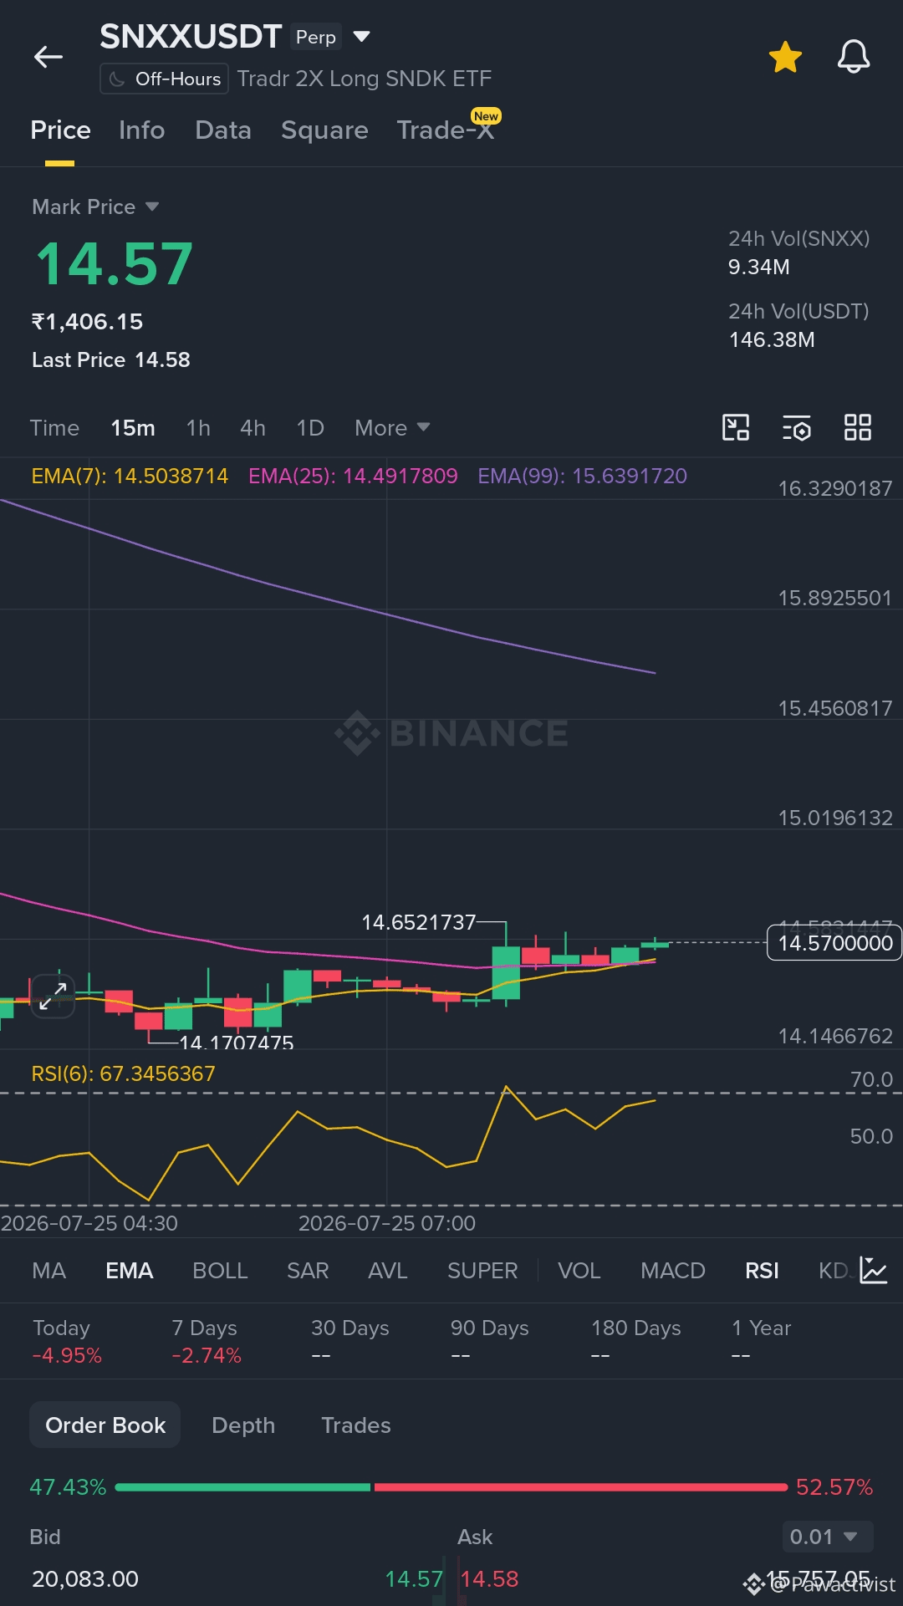Select the Time chart interval
This screenshot has width=903, height=1606.
click(54, 428)
